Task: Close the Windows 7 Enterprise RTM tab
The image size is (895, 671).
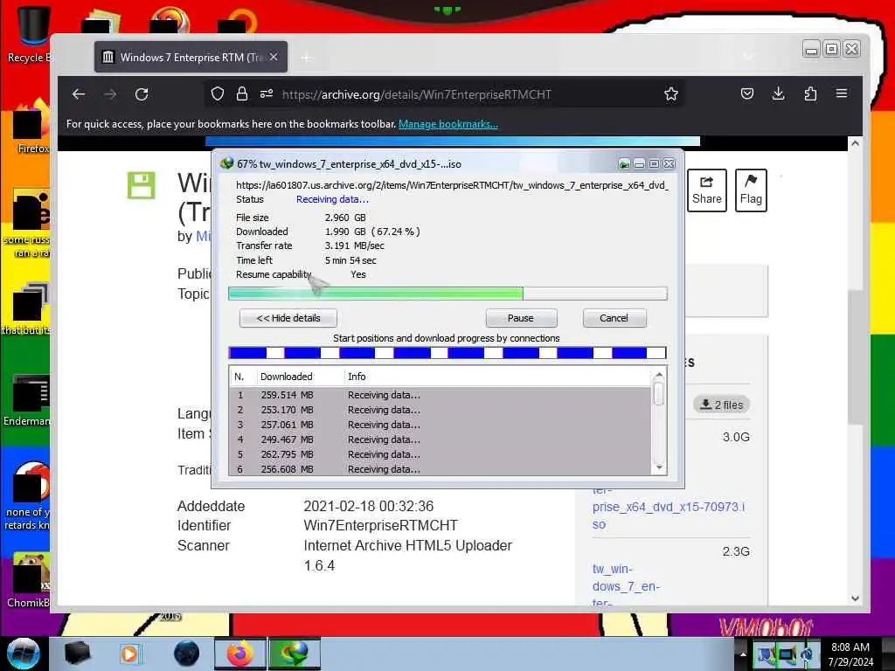Action: tap(274, 57)
